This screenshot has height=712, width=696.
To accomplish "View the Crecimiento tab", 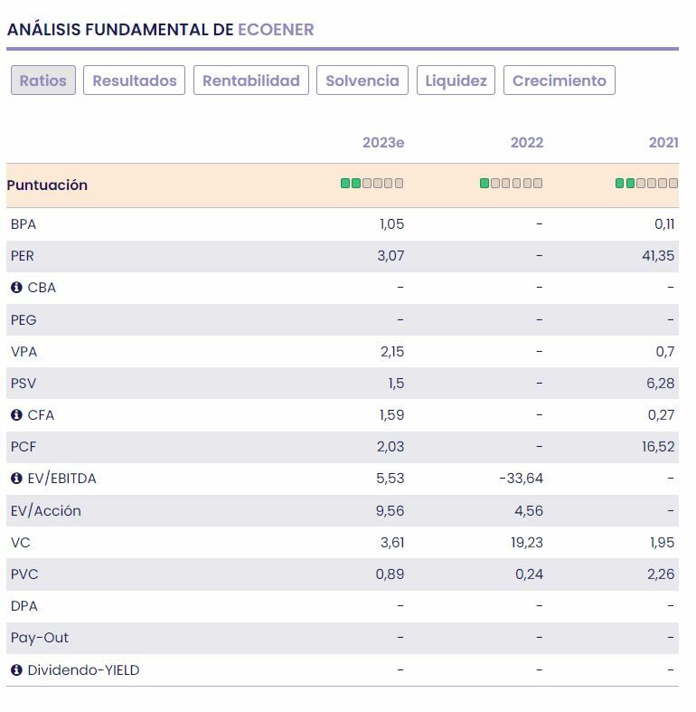I will click(x=560, y=81).
